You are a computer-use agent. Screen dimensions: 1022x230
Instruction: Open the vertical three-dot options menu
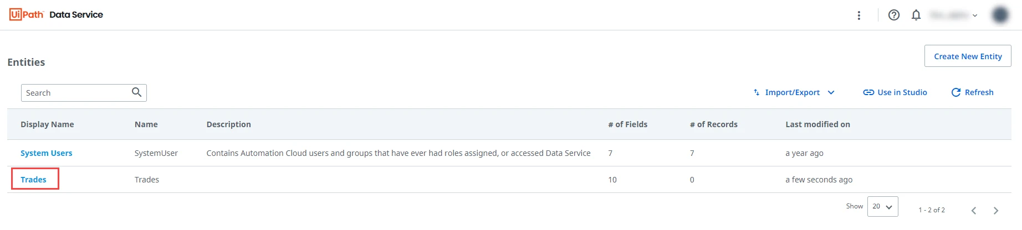pyautogui.click(x=859, y=15)
